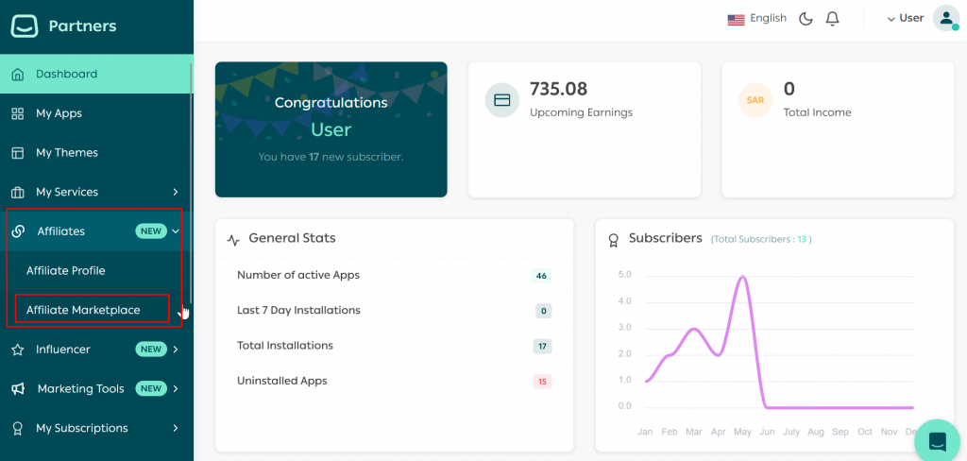
Task: Open the Affiliate Profile page
Action: [x=66, y=271]
